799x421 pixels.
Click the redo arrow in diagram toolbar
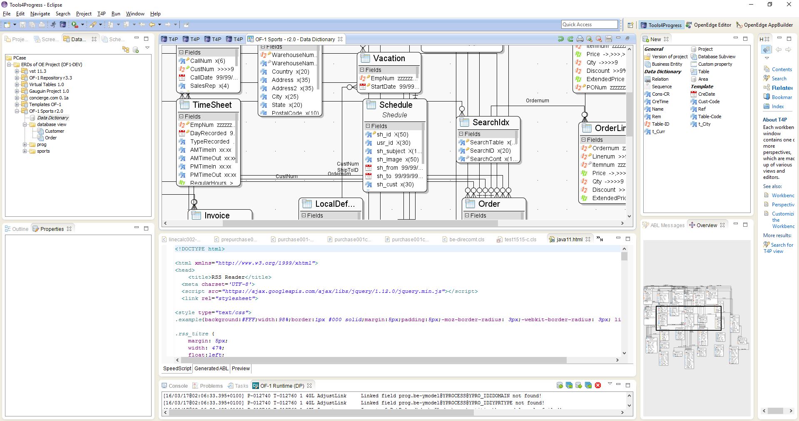coord(570,39)
